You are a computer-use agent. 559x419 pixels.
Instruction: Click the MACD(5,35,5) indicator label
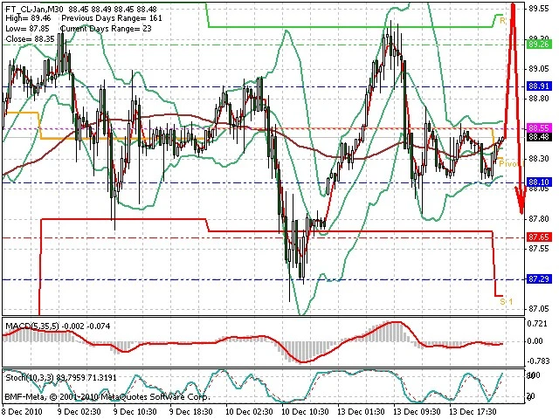point(32,326)
